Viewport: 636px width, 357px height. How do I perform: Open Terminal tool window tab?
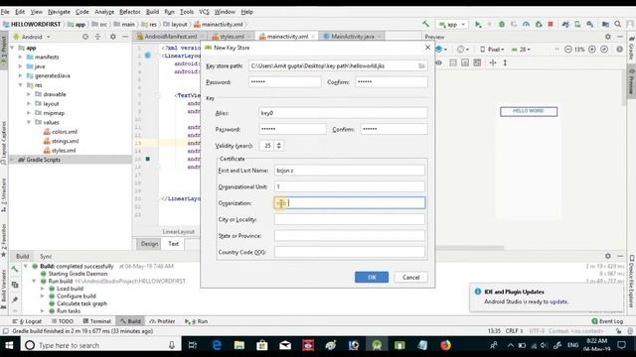97,321
